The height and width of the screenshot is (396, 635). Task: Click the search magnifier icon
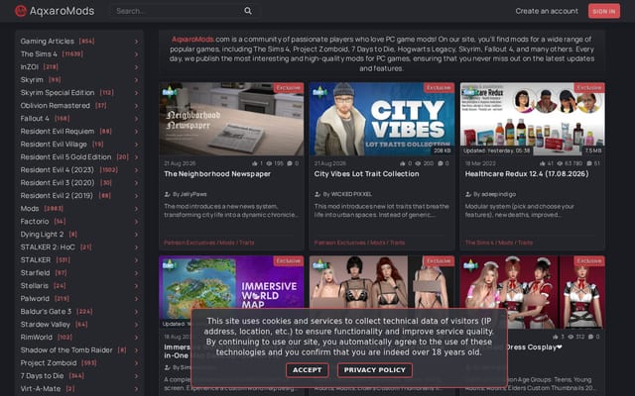pyautogui.click(x=248, y=11)
